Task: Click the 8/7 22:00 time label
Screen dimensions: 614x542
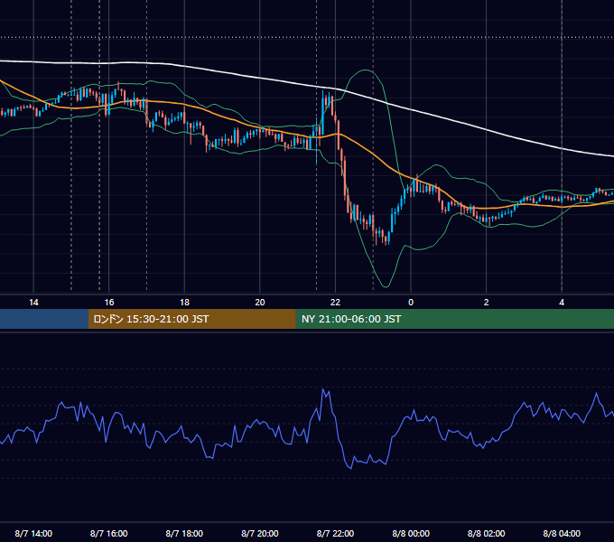Action: 335,533
